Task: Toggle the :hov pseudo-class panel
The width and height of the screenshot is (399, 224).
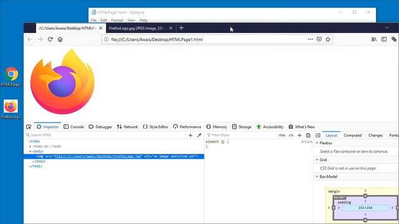Action: (282, 135)
